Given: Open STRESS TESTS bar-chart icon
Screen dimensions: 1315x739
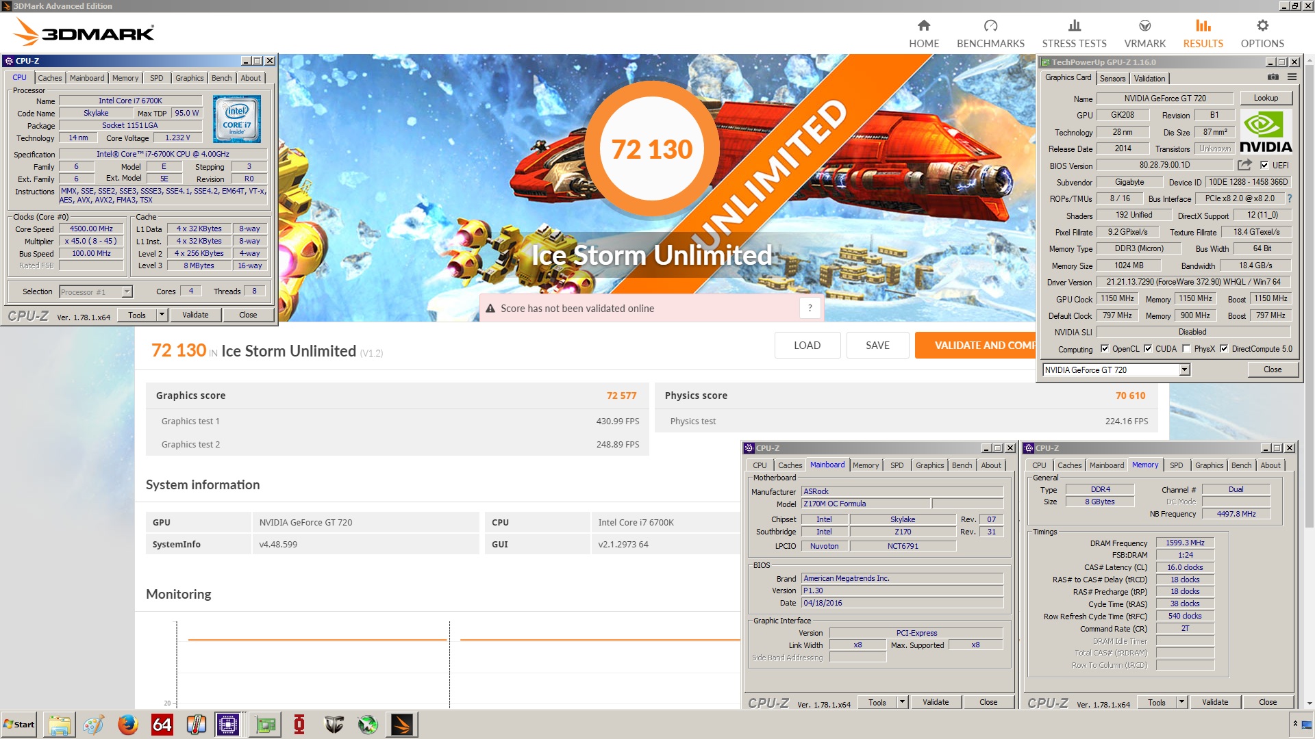Looking at the screenshot, I should pos(1074,26).
